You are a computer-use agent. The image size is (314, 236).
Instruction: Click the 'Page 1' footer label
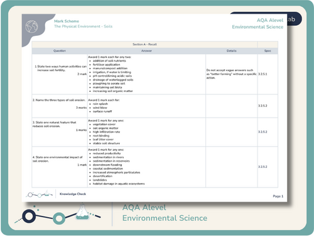pos(278,196)
